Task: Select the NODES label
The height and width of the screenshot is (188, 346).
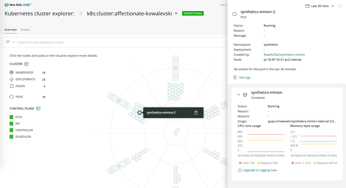Action: tap(20, 86)
